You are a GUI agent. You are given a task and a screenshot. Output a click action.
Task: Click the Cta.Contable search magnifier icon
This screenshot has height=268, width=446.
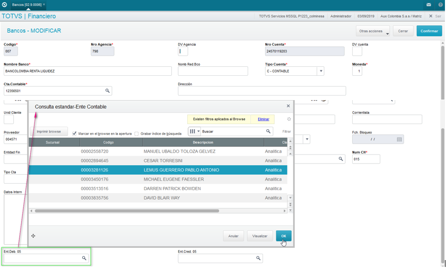tap(107, 91)
